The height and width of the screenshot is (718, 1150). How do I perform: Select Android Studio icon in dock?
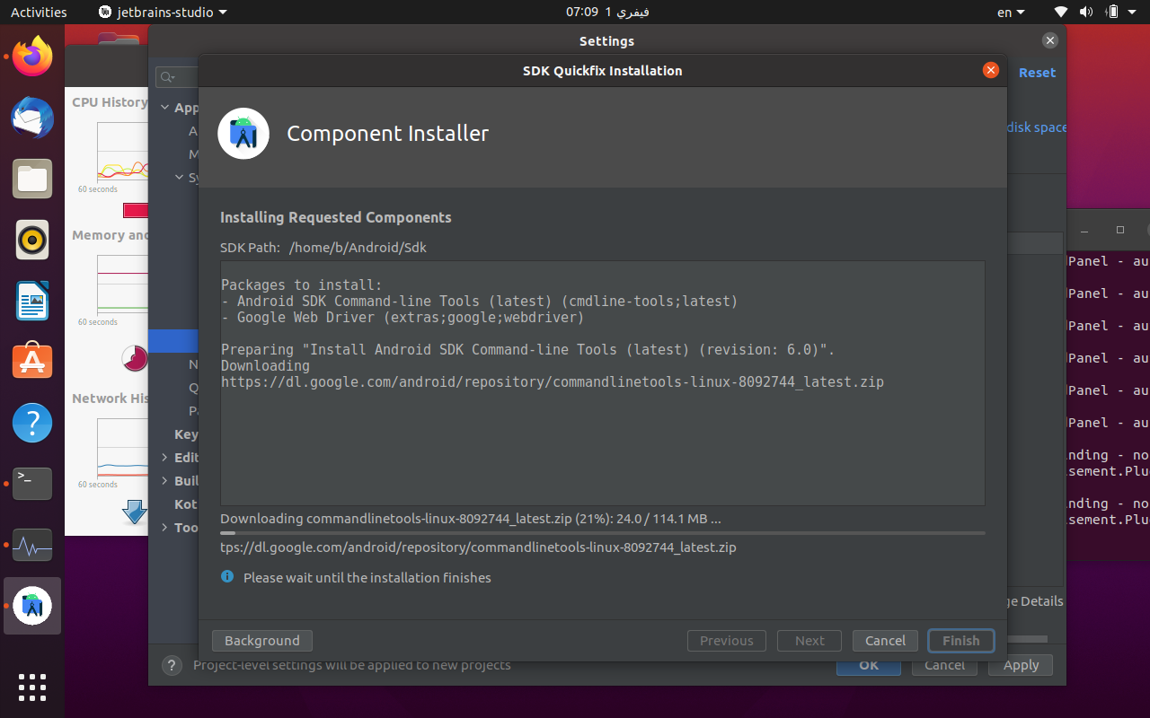tap(32, 606)
